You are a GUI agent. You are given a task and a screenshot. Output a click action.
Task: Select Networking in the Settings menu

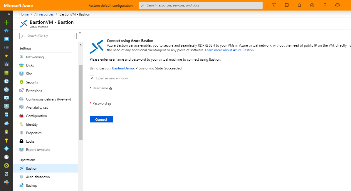coord(35,57)
